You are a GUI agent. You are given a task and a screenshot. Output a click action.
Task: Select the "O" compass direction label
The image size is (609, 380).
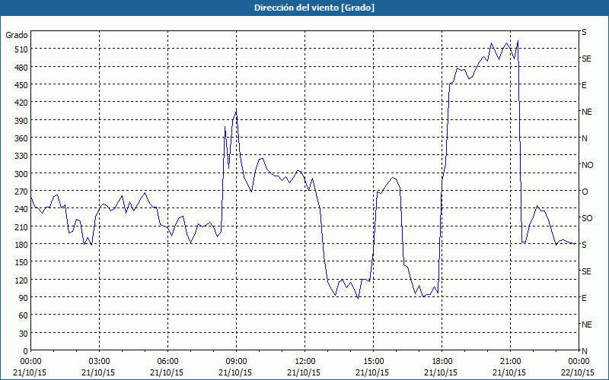click(585, 192)
